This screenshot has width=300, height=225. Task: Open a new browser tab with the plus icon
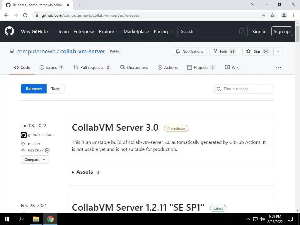[79, 5]
